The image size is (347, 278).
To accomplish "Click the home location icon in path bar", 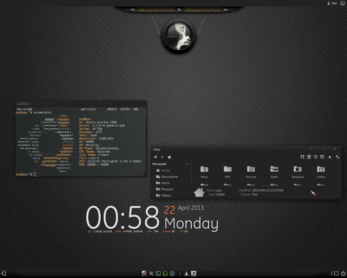I will pos(169,157).
